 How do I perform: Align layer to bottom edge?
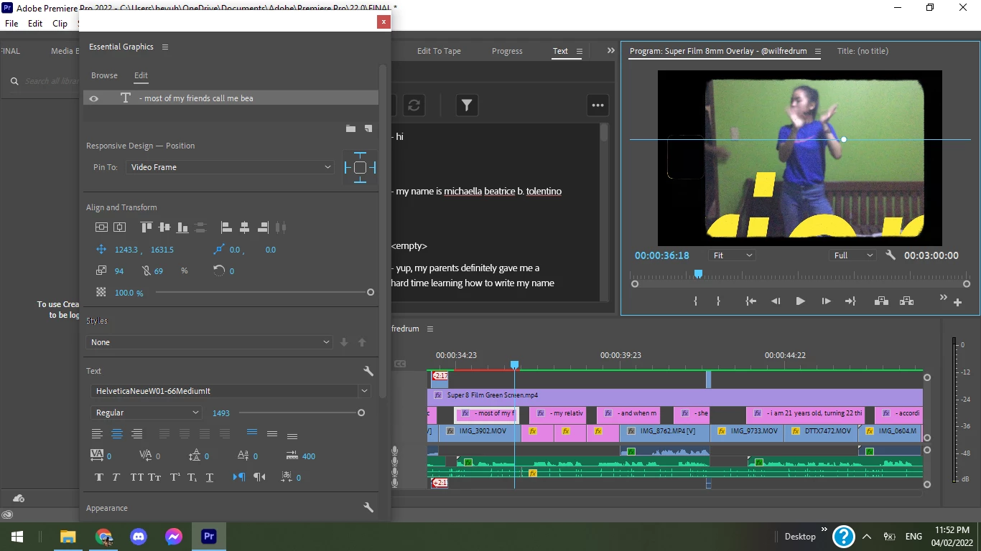pyautogui.click(x=182, y=227)
